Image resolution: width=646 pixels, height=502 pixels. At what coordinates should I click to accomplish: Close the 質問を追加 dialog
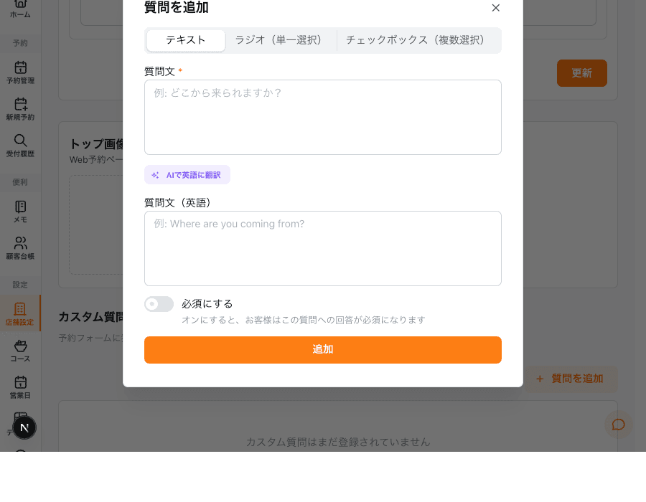pyautogui.click(x=495, y=8)
